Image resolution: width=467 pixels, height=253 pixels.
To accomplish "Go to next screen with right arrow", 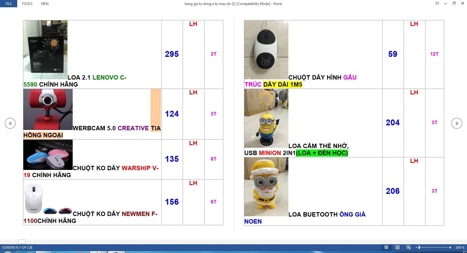I will pyautogui.click(x=457, y=123).
